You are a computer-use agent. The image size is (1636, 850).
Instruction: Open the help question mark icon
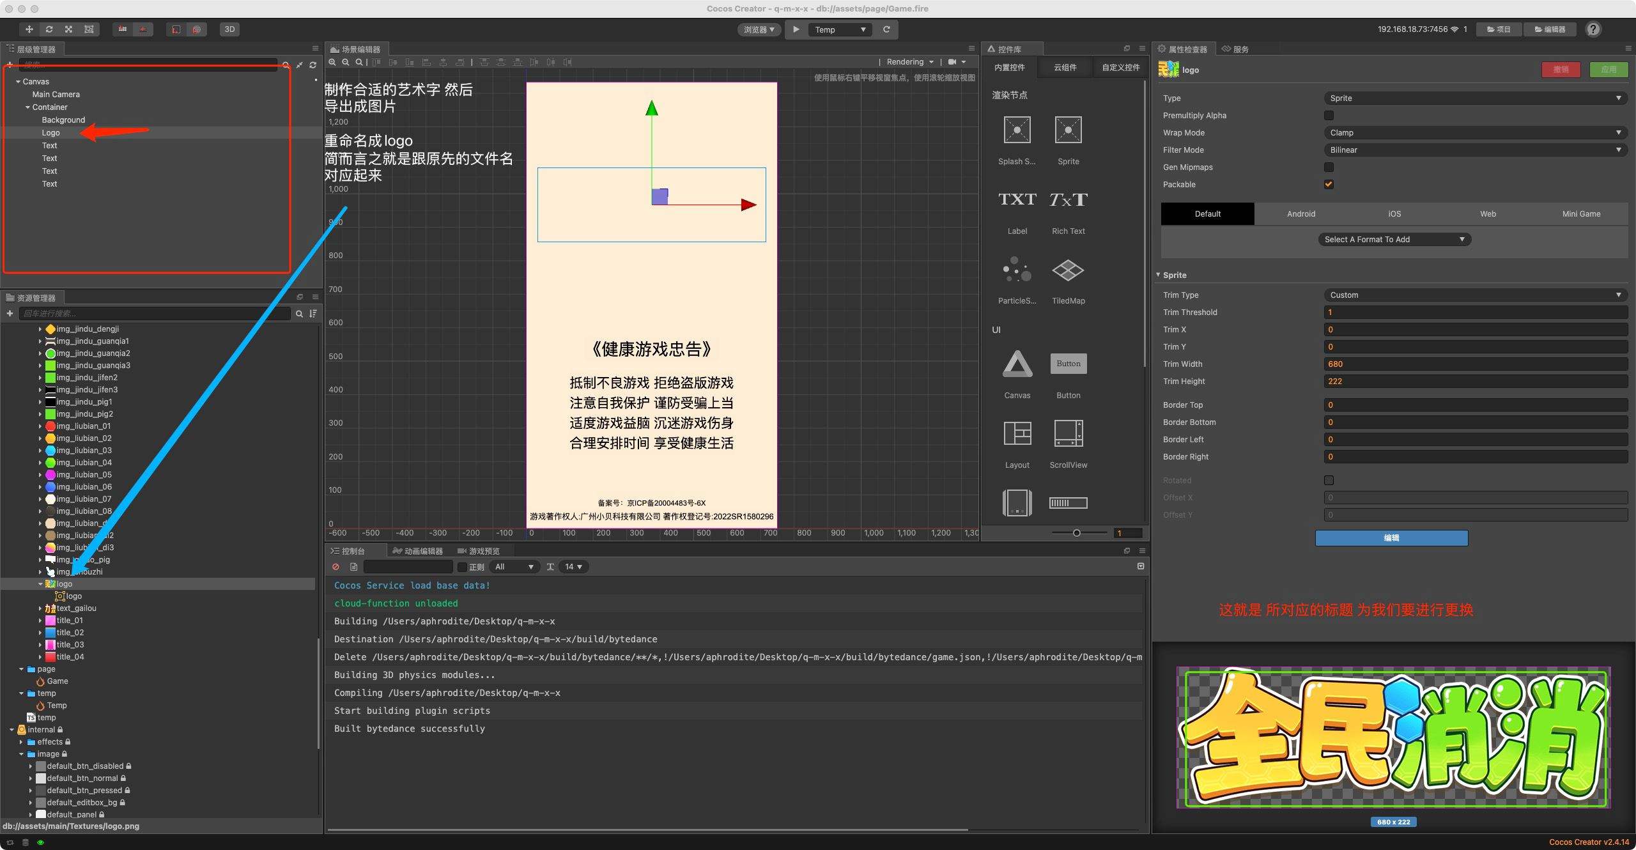(x=1593, y=29)
